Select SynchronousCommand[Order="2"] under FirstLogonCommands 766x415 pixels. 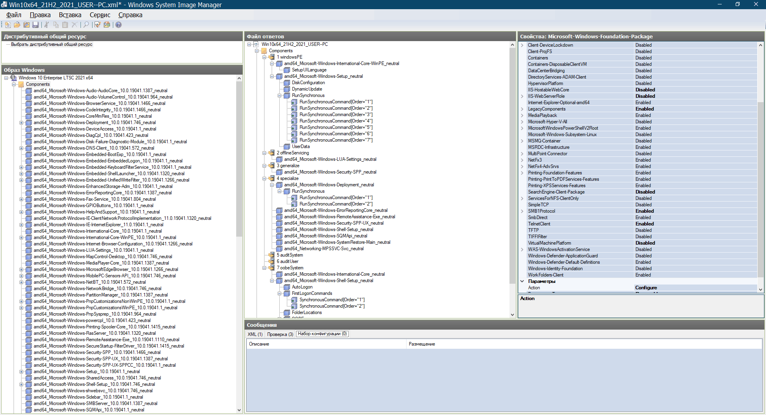point(332,306)
